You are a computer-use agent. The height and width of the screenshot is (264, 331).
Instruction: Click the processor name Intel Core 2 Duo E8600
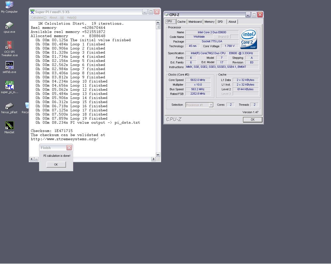coord(212,32)
